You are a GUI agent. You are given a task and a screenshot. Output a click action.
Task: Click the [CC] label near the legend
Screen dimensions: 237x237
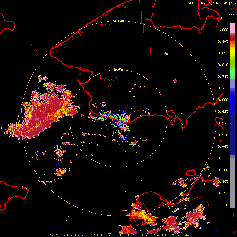click(225, 18)
